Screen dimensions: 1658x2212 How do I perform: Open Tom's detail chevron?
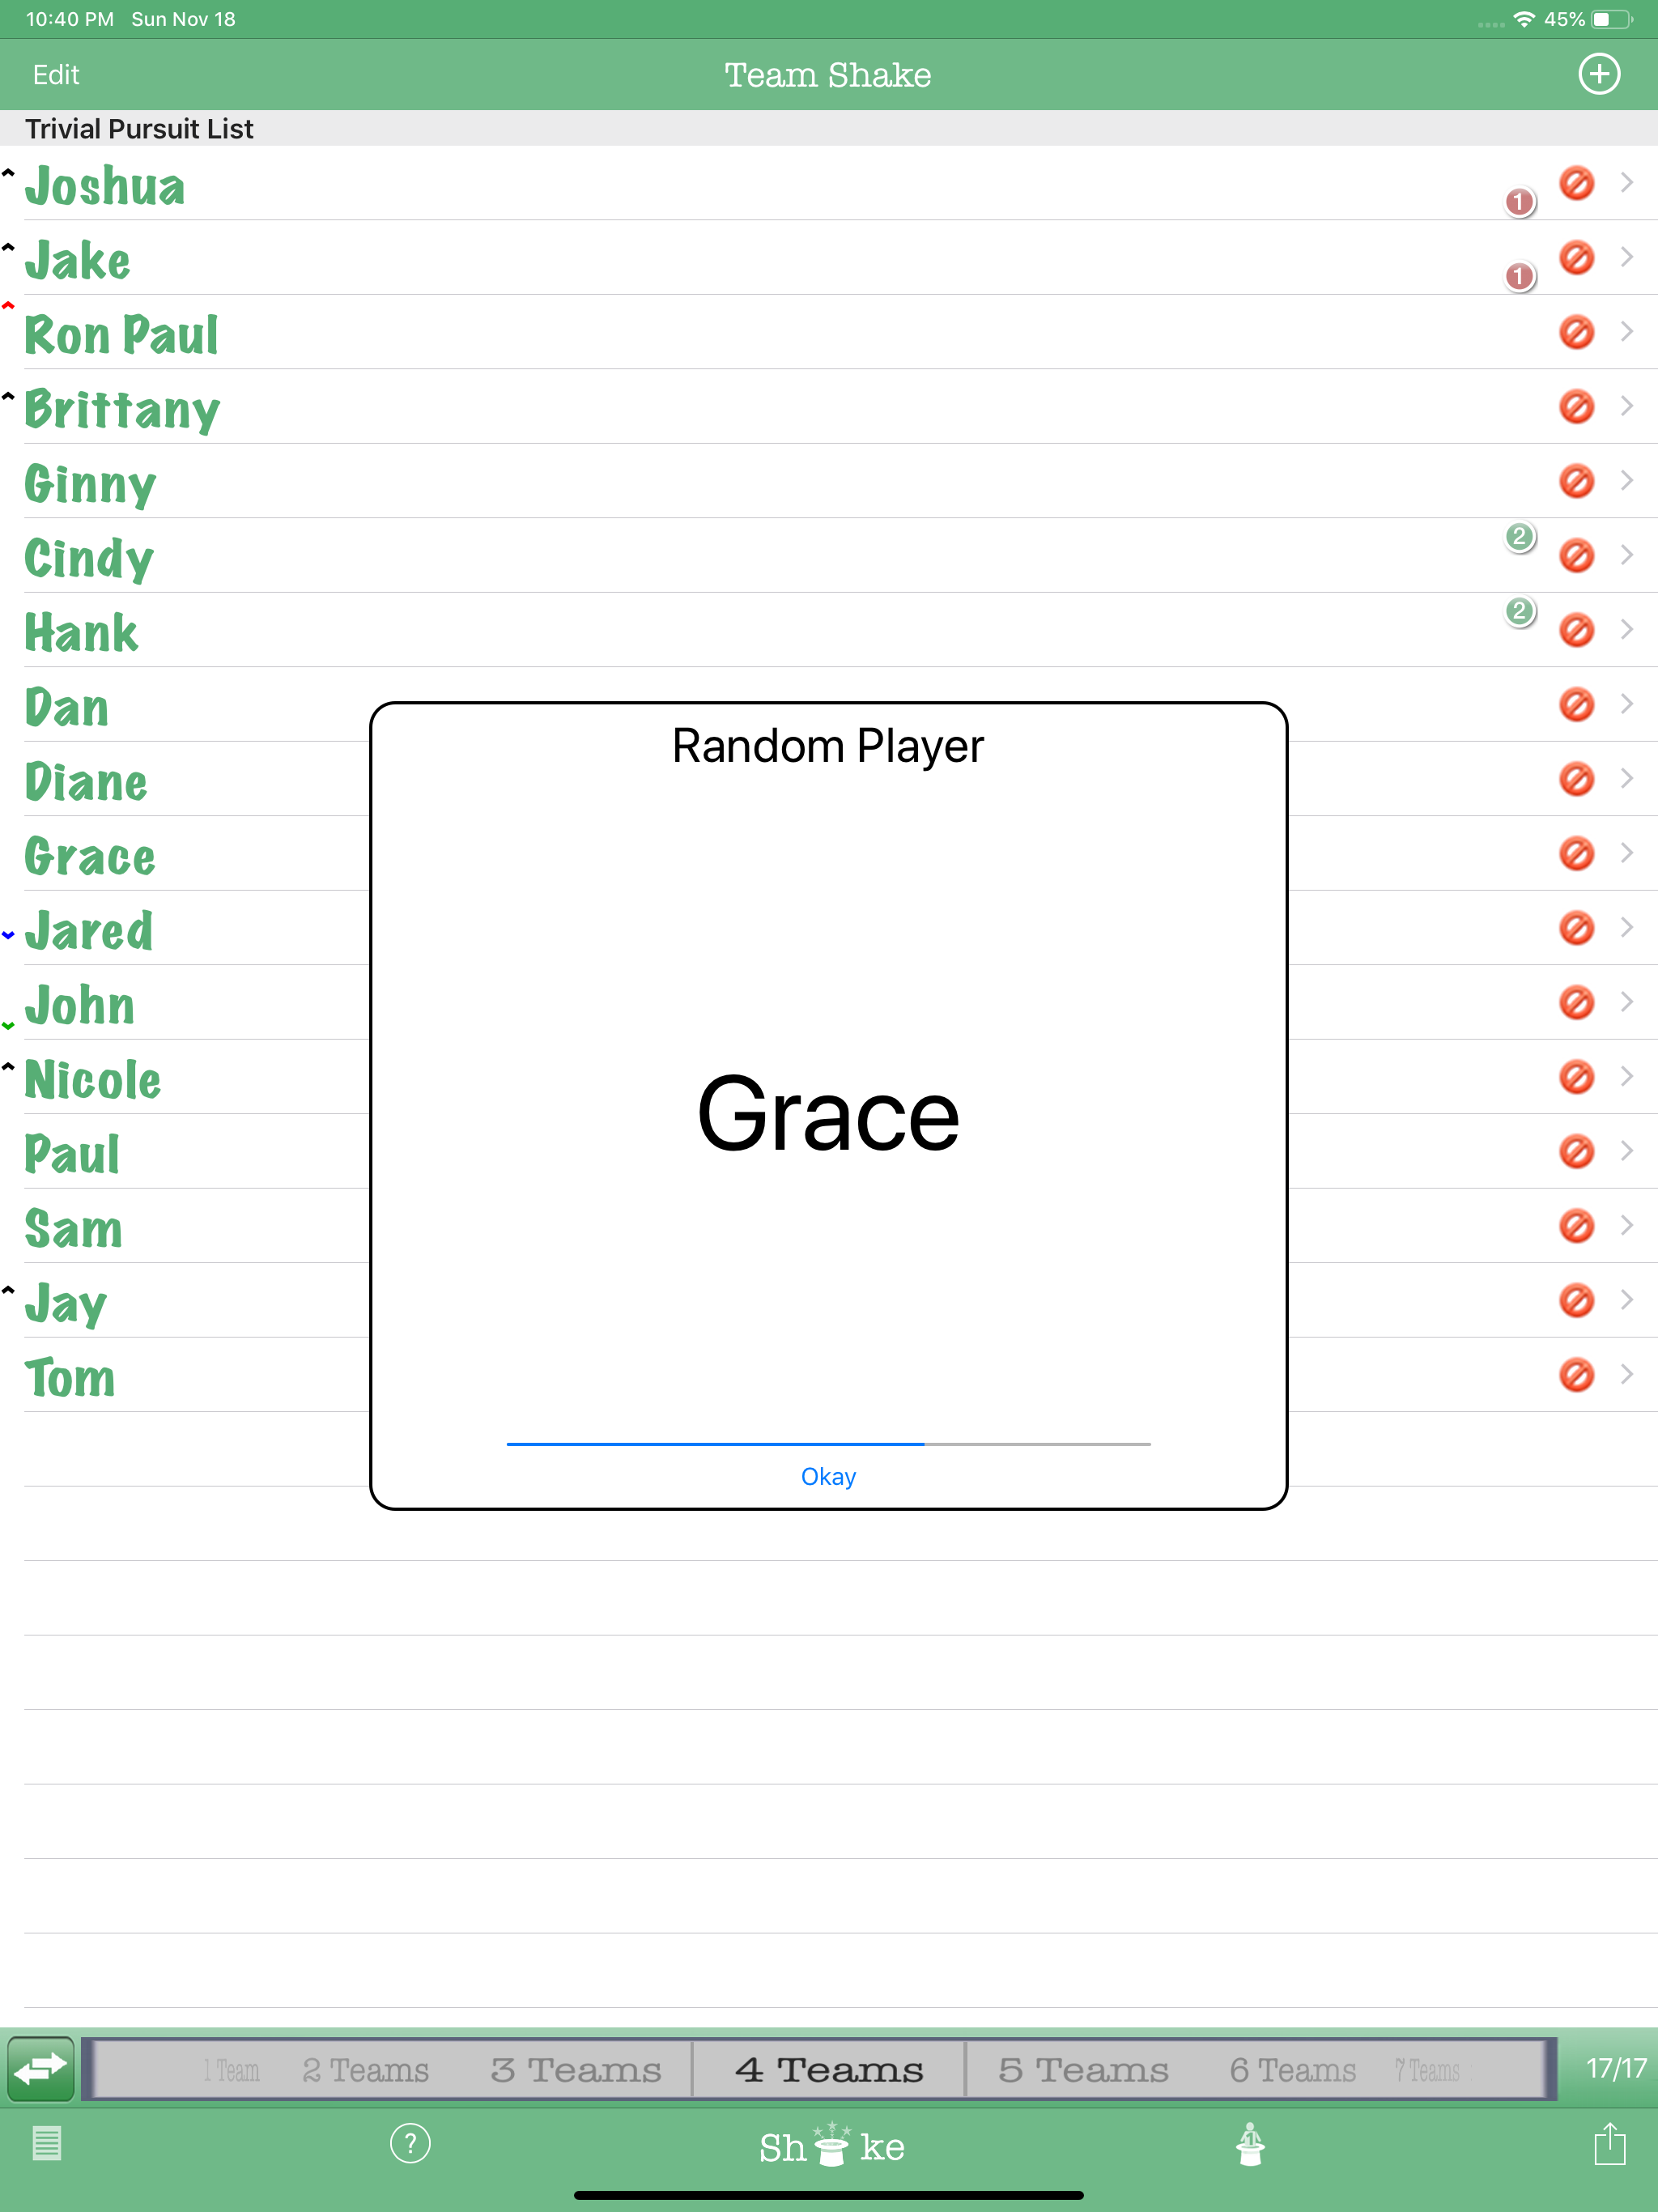(1627, 1374)
